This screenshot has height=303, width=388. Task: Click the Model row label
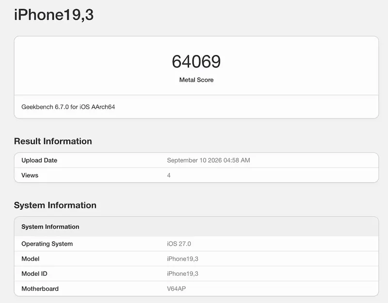coord(30,259)
